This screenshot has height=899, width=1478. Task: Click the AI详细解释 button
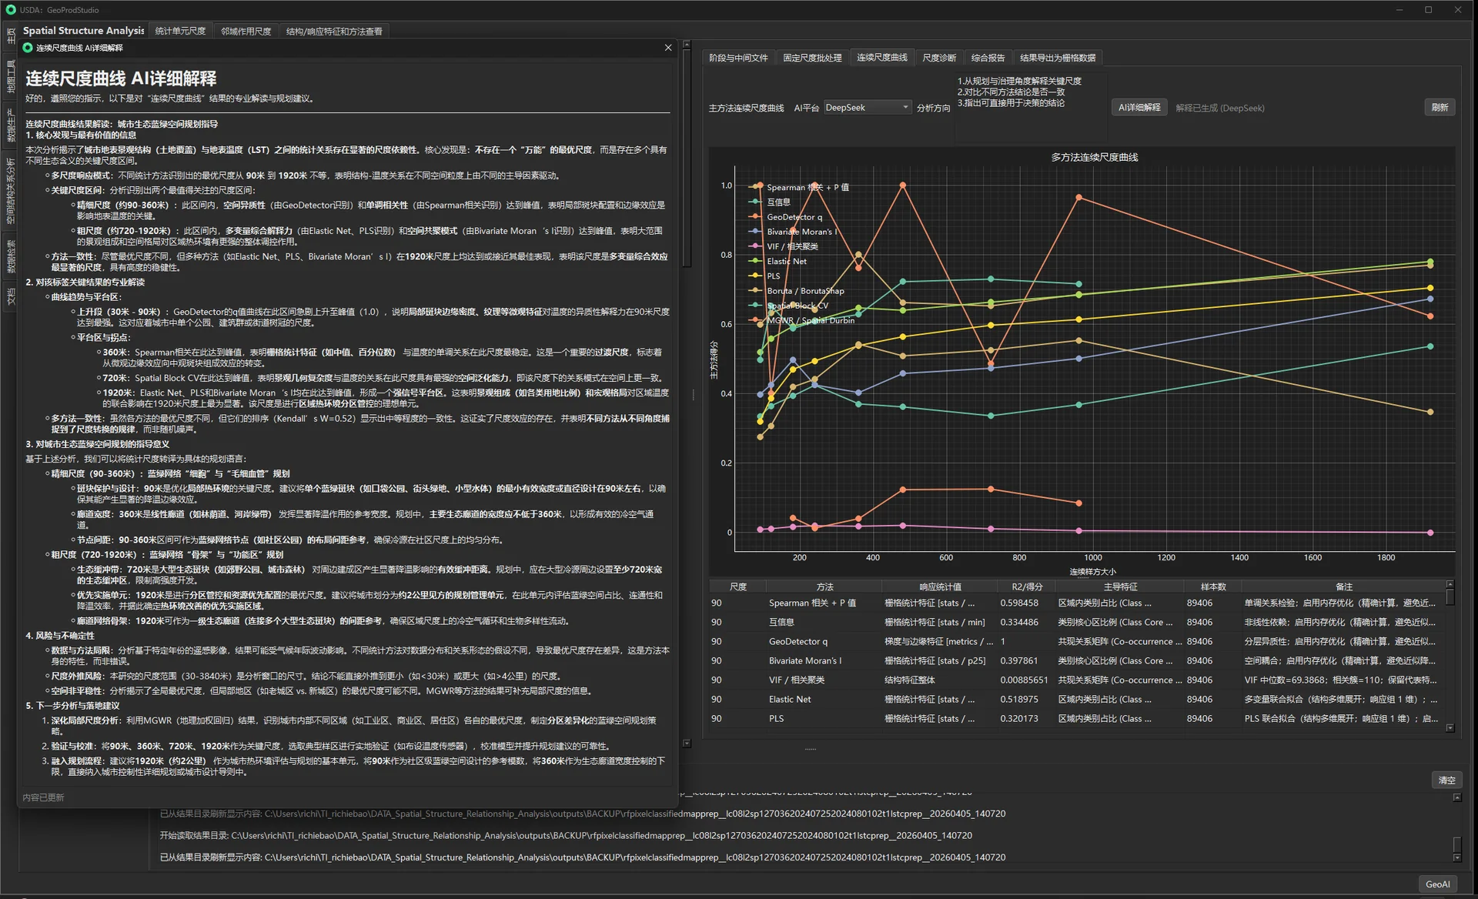tap(1139, 108)
